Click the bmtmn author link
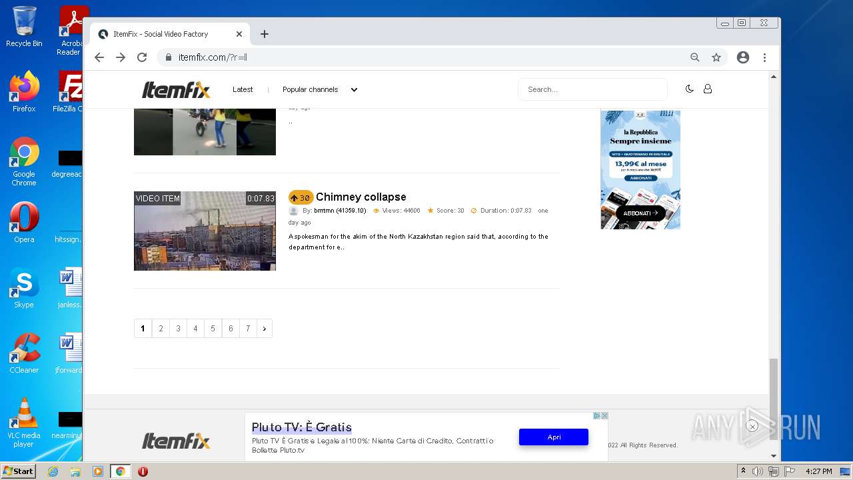 (340, 211)
